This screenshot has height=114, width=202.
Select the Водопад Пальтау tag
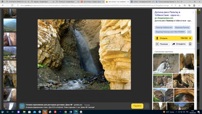pos(182,27)
